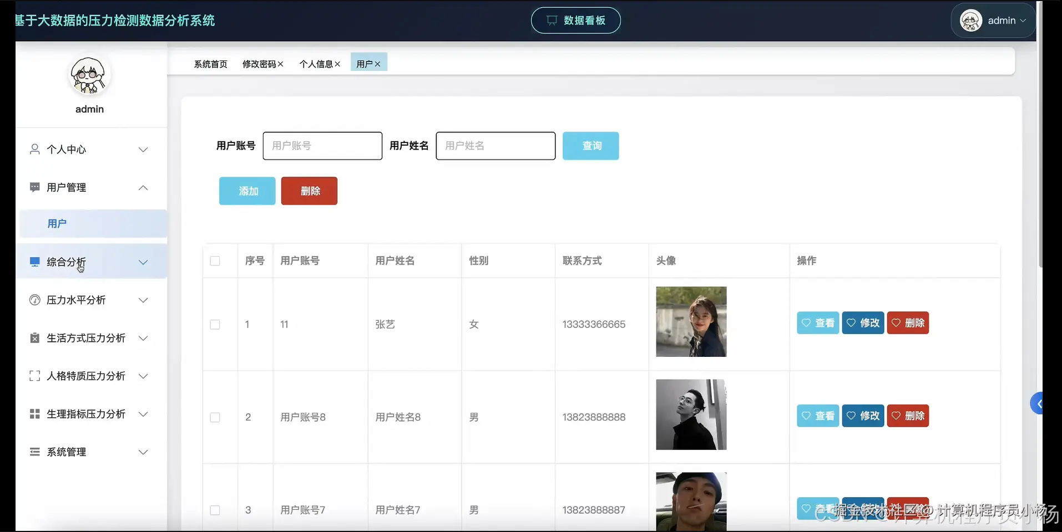The width and height of the screenshot is (1062, 532).
Task: Open 张艺's avatar photo
Action: (691, 321)
